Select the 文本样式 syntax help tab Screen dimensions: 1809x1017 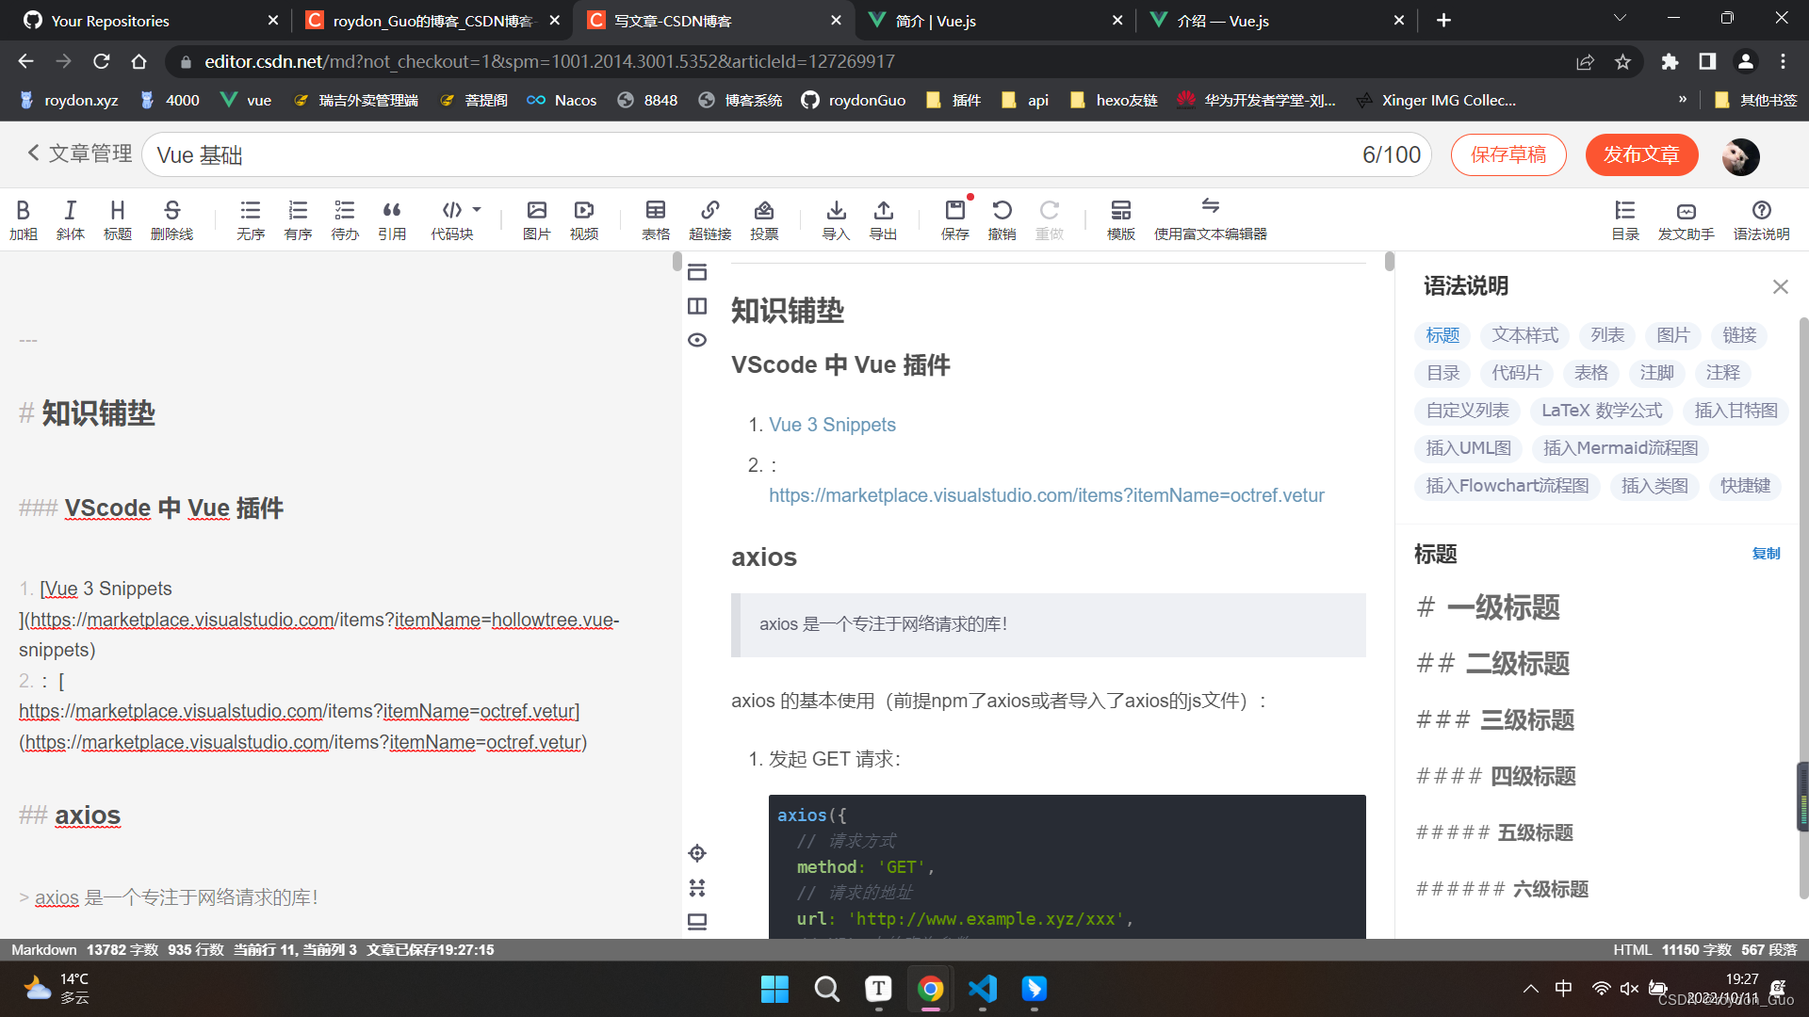pos(1524,335)
